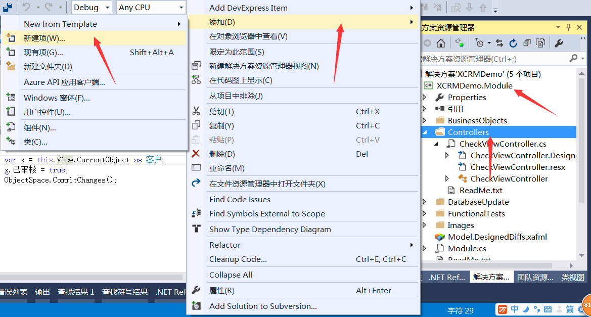Image resolution: width=591 pixels, height=317 pixels.
Task: Open the pending changes filter dropdown arrow
Action: (489, 43)
